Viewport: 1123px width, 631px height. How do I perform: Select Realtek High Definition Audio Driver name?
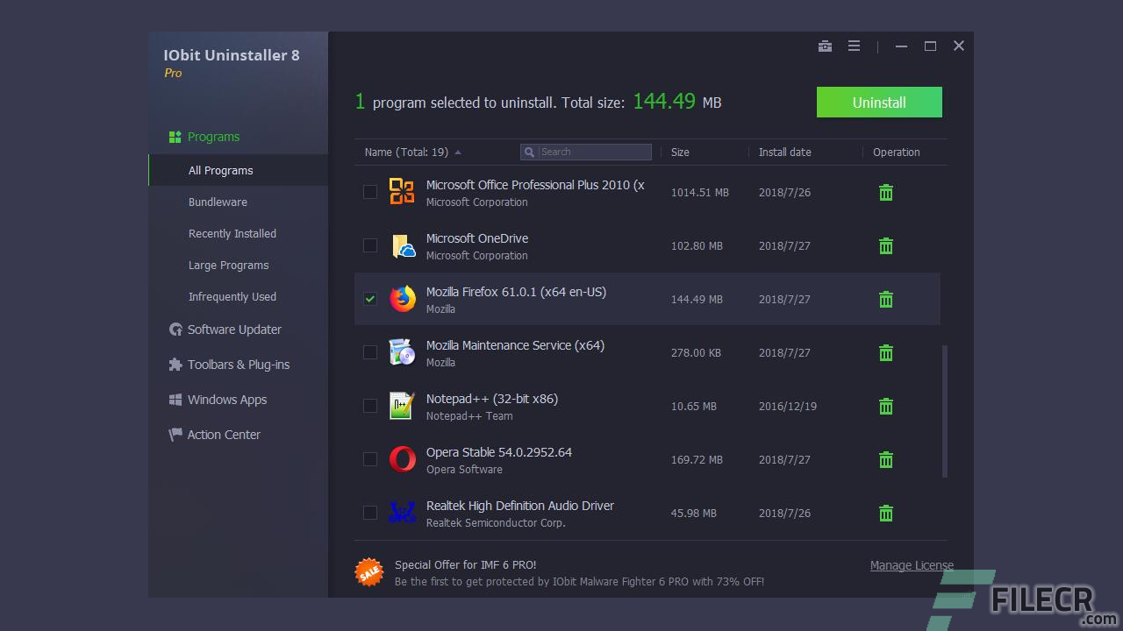pos(519,506)
